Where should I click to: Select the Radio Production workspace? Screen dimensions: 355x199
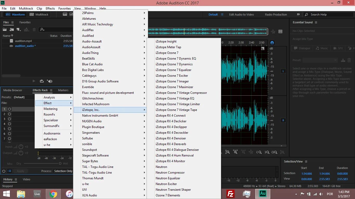(x=276, y=15)
